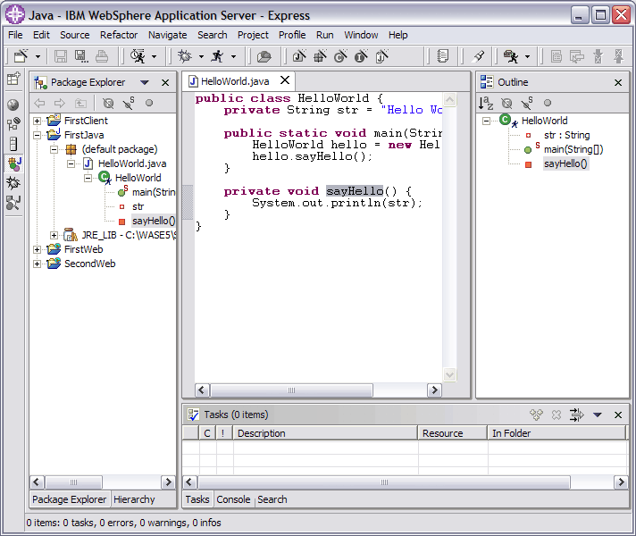Sort tasks by Description column header
636x536 pixels.
(325, 433)
